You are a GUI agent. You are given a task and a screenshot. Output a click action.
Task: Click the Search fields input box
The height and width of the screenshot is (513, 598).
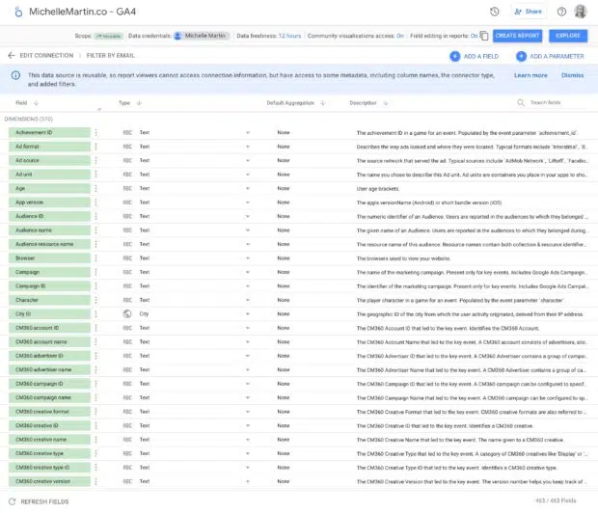click(557, 102)
